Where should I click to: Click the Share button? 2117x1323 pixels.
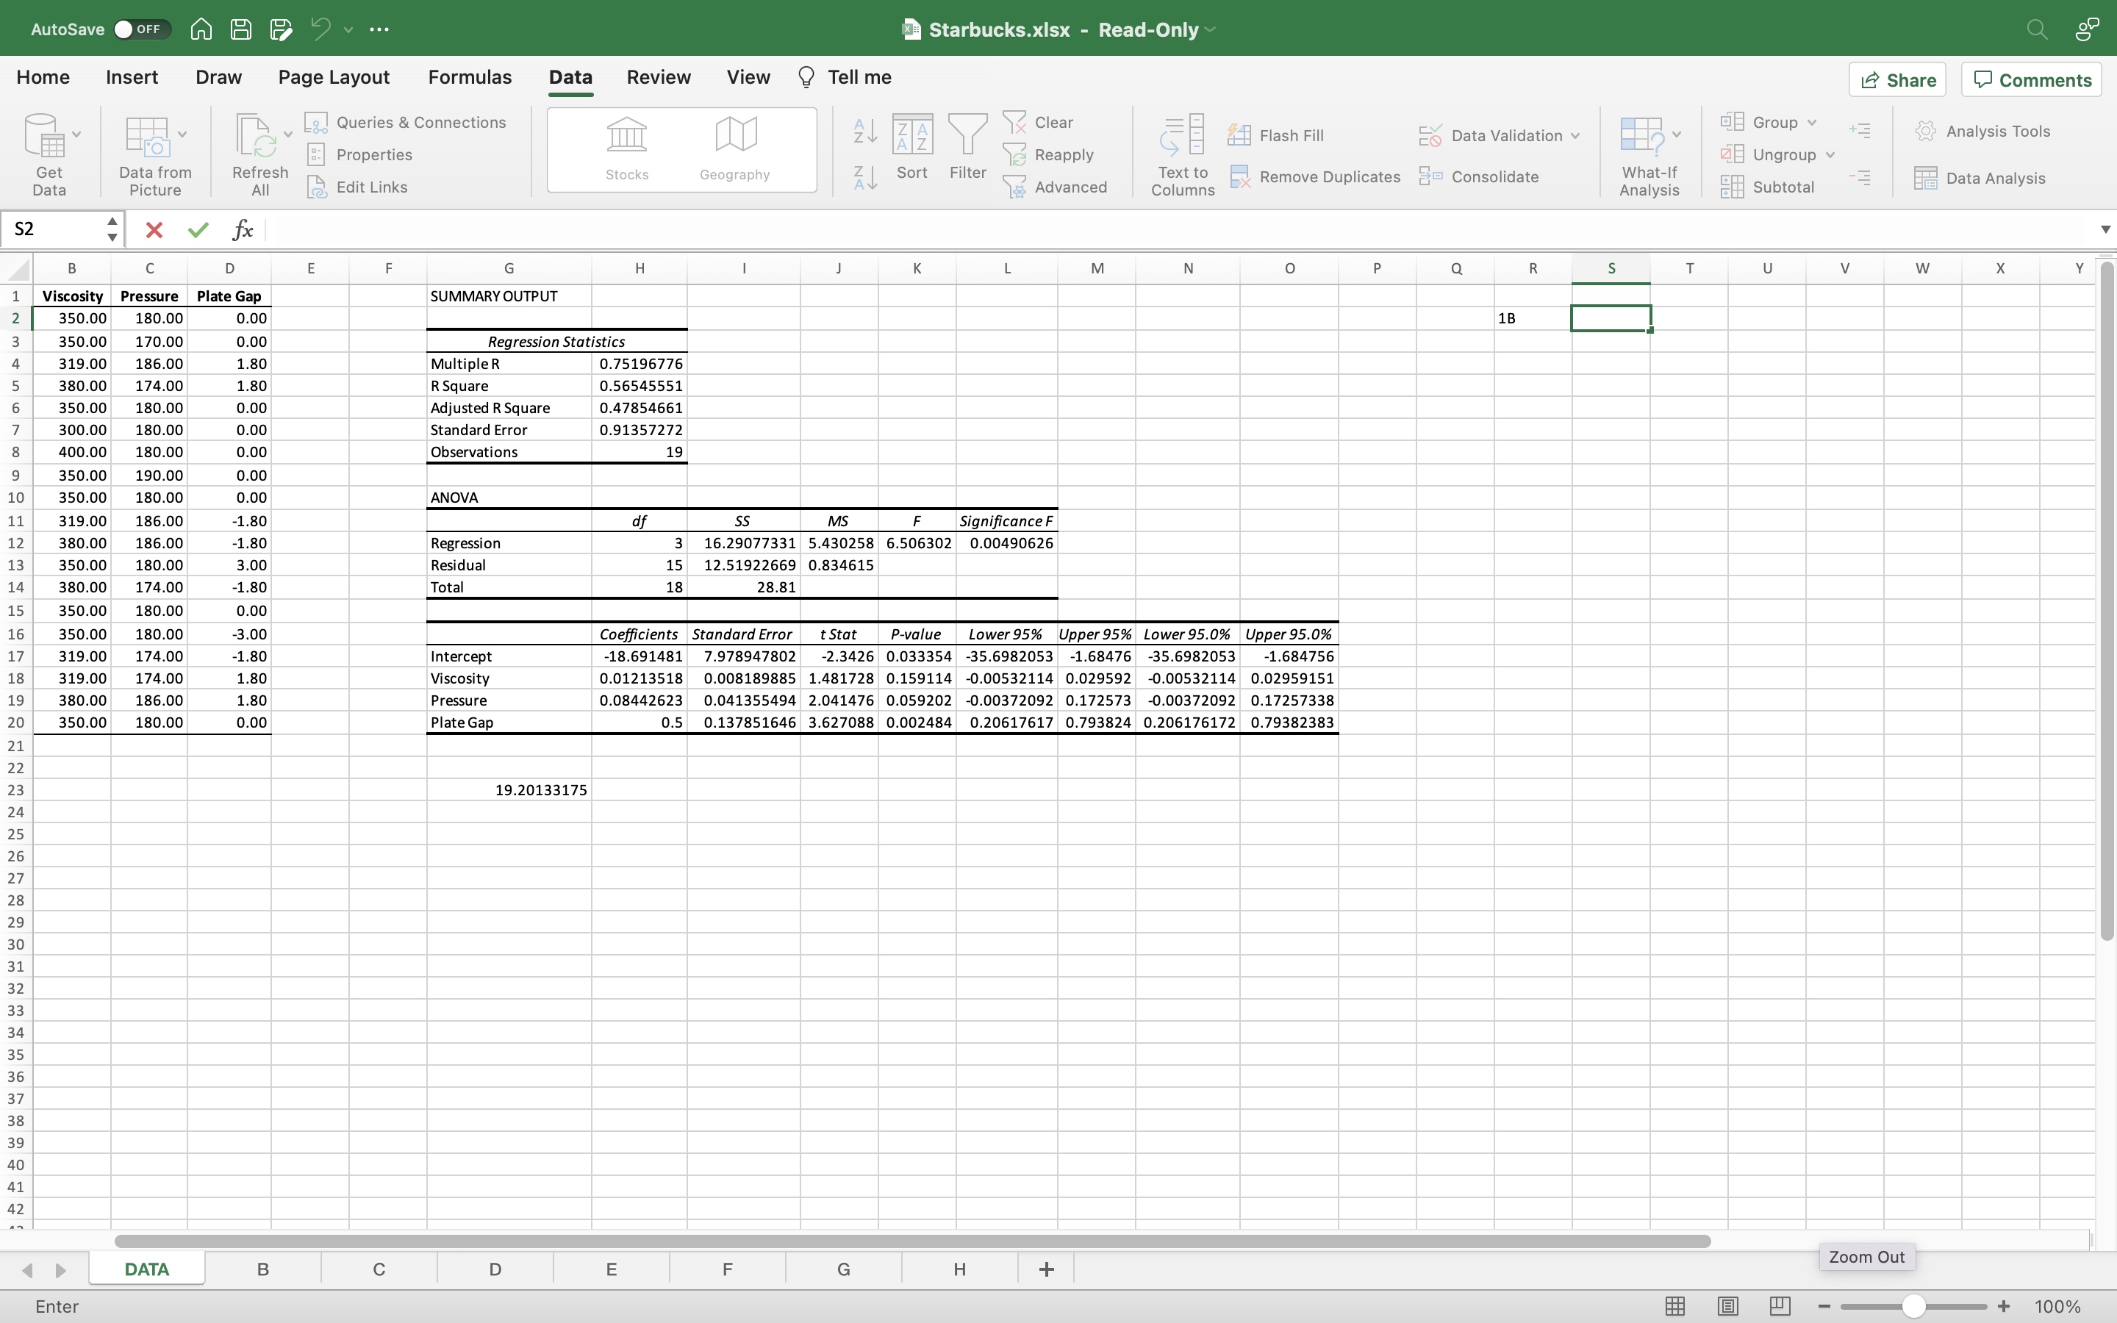(x=1896, y=79)
